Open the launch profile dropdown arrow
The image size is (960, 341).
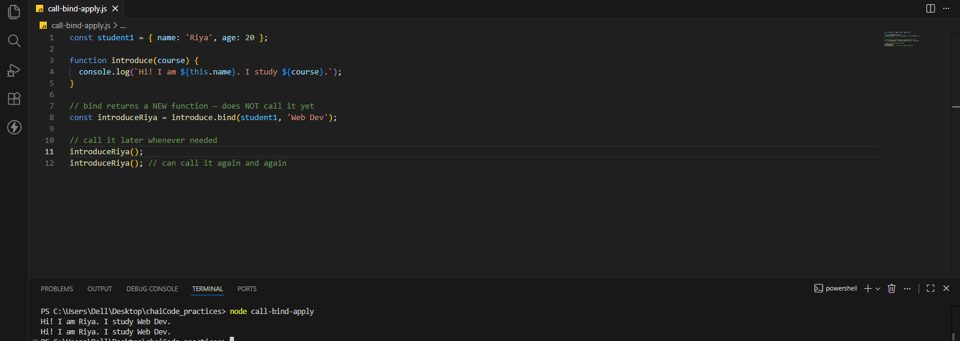(x=878, y=289)
